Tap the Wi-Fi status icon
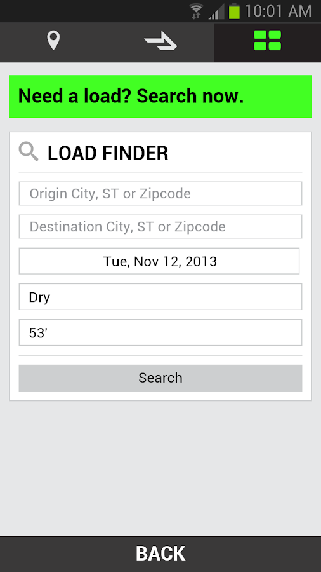This screenshot has width=321, height=572. [x=197, y=11]
